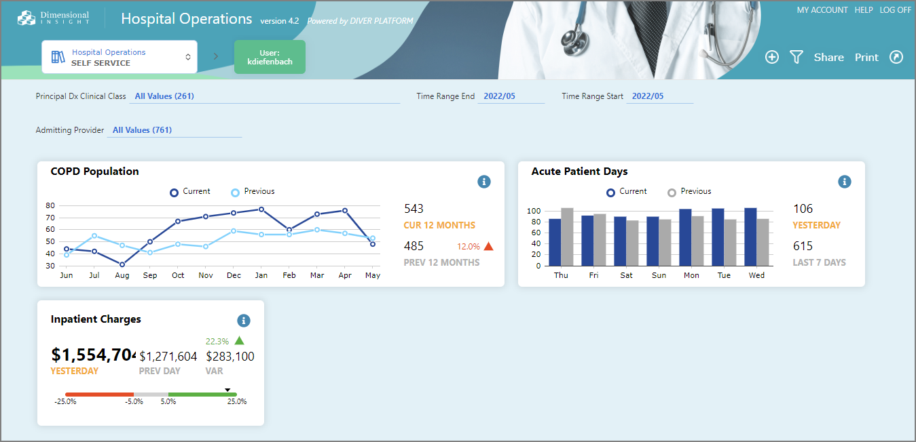The image size is (916, 442).
Task: Open Acute Patient Days info icon
Action: tap(844, 182)
